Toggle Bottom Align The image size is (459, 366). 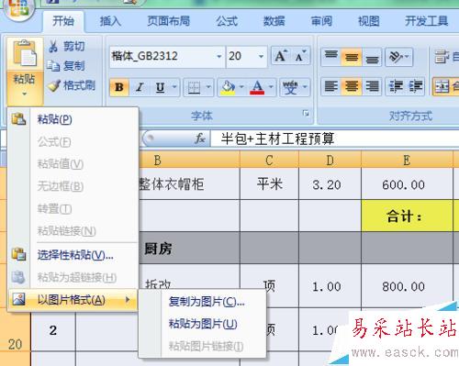372,57
